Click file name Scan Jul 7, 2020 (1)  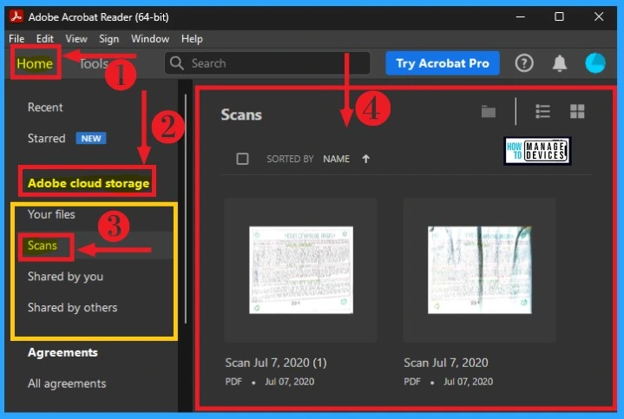[x=276, y=363]
